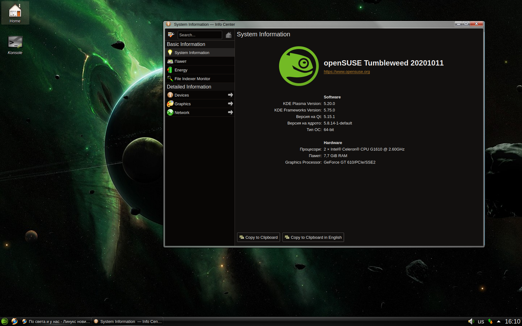Show hidden tray icons arrow

pyautogui.click(x=499, y=322)
